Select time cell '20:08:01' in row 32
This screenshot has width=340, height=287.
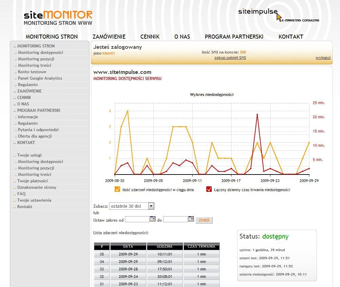[165, 276]
